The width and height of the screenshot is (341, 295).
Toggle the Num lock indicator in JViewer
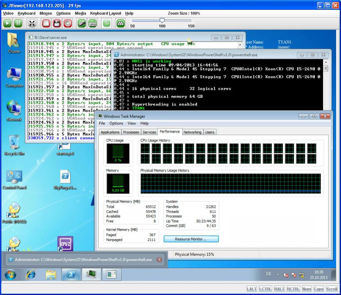click(x=307, y=289)
